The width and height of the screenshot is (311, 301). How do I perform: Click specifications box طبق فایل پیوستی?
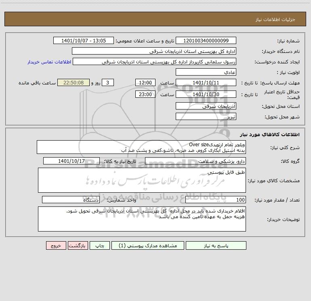point(142,180)
